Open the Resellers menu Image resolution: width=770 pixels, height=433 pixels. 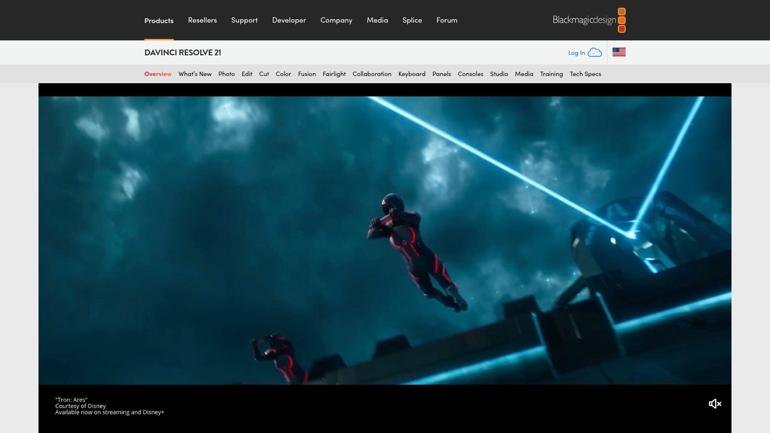click(202, 20)
